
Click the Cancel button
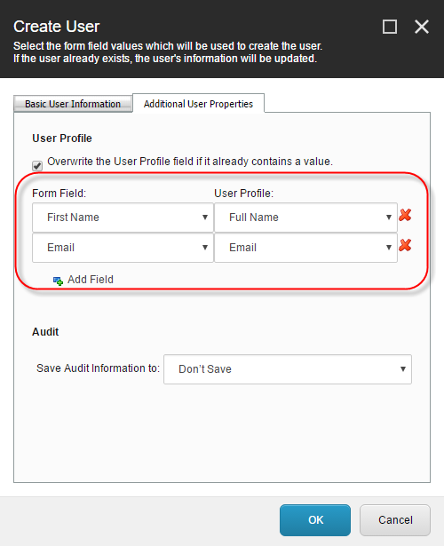click(395, 520)
